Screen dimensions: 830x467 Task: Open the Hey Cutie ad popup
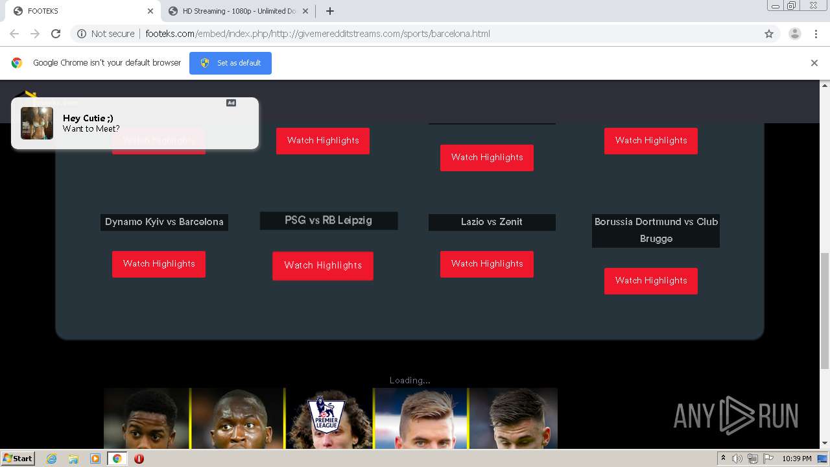click(135, 123)
